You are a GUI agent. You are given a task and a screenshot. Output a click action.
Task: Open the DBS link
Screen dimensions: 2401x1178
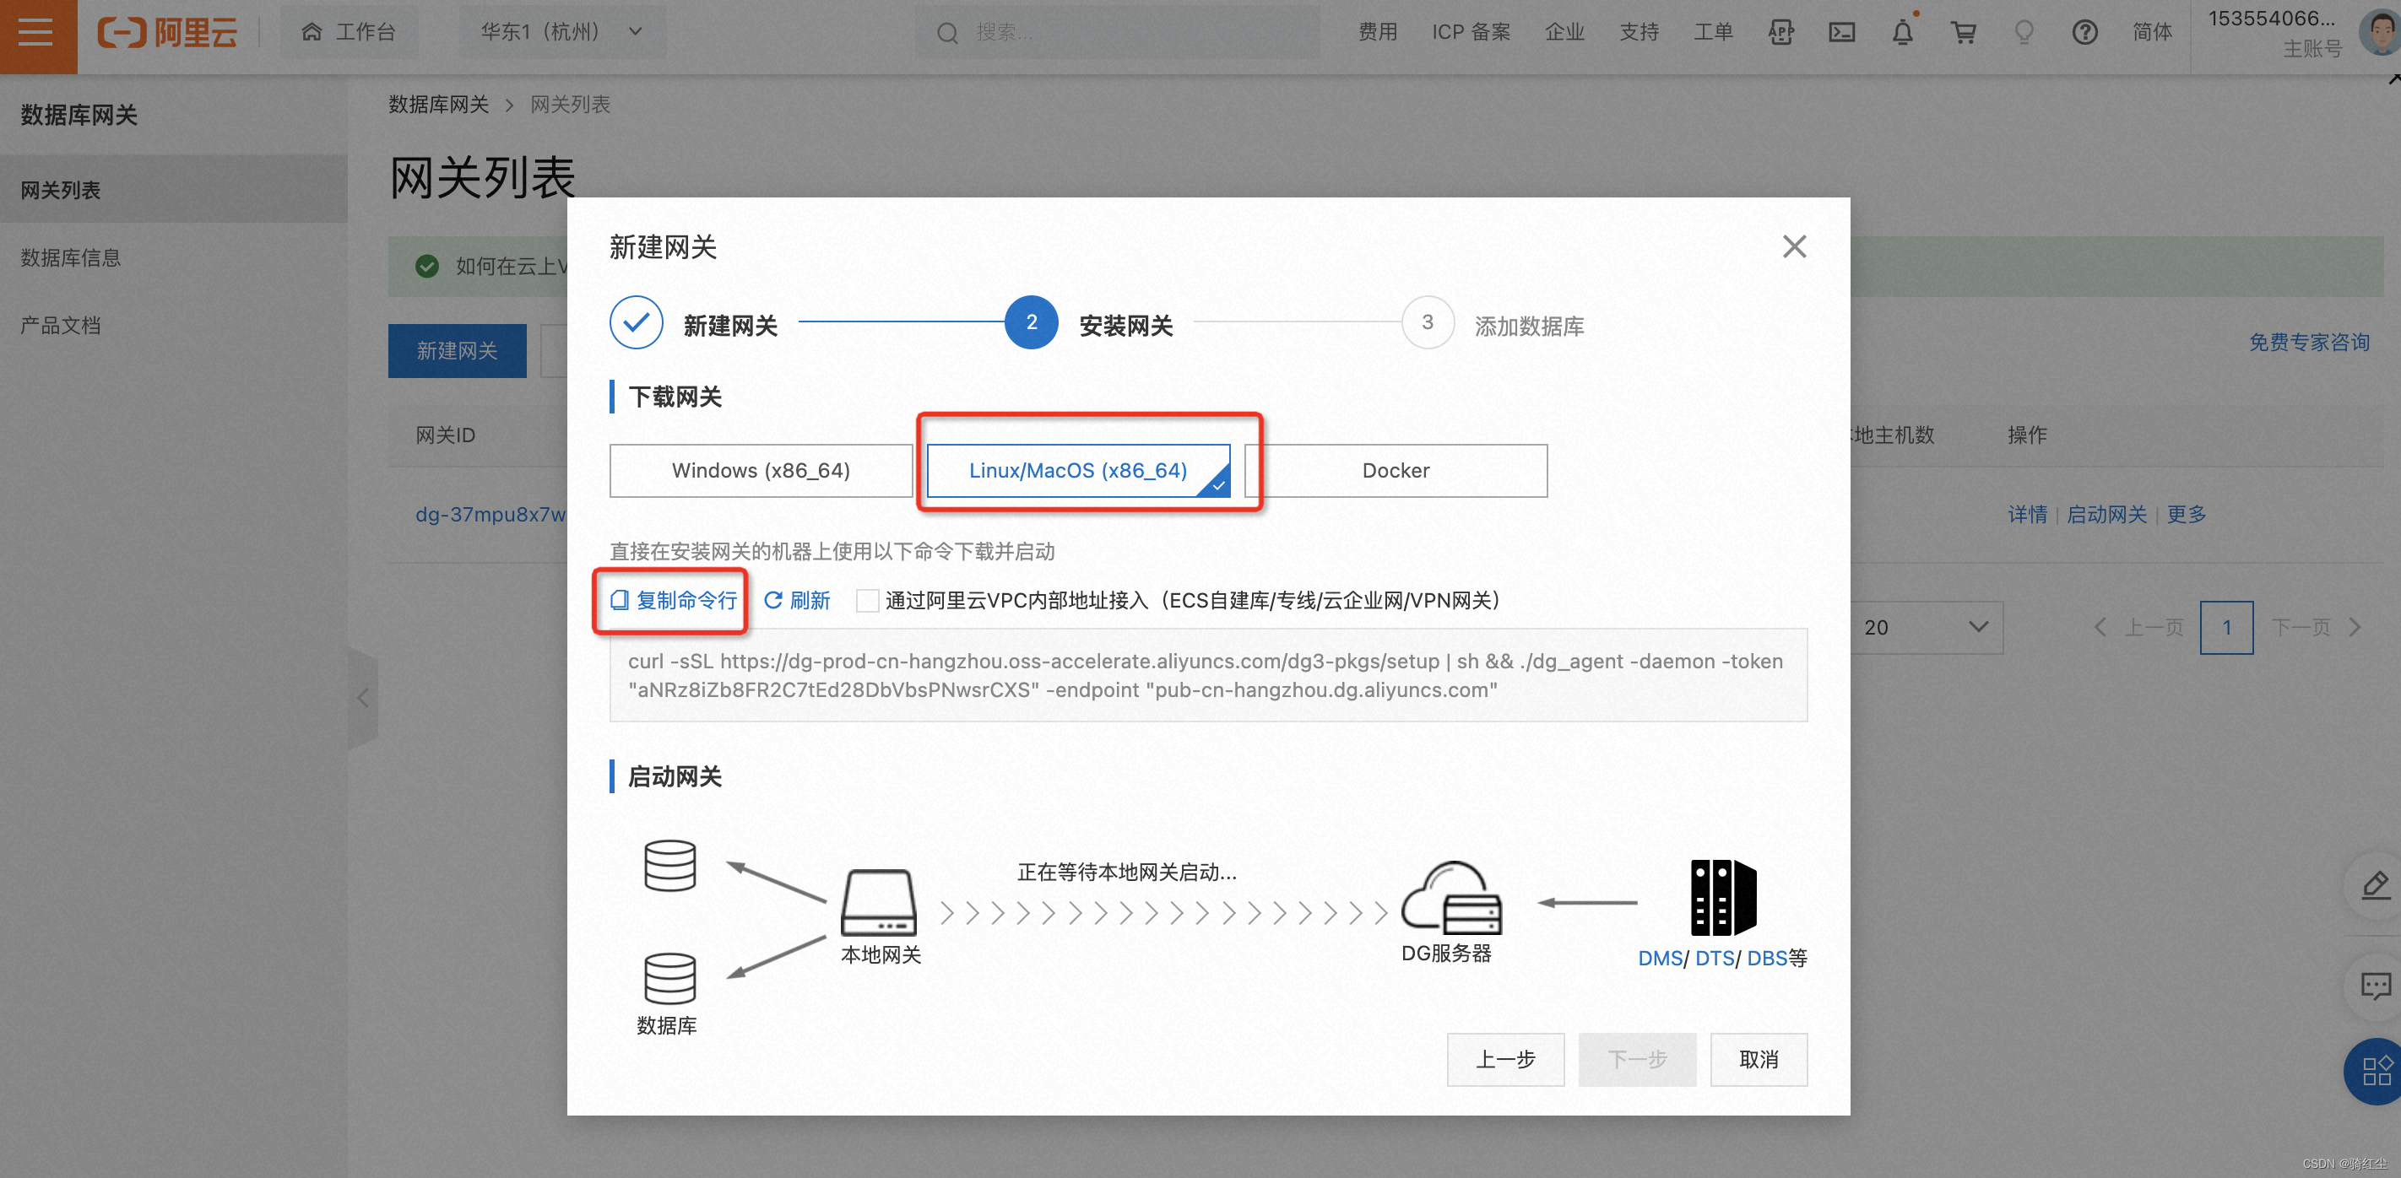pyautogui.click(x=1767, y=958)
